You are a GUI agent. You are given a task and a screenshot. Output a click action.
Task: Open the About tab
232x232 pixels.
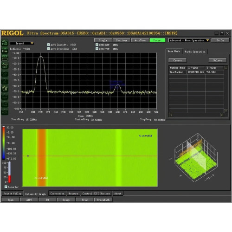pyautogui.click(x=117, y=193)
